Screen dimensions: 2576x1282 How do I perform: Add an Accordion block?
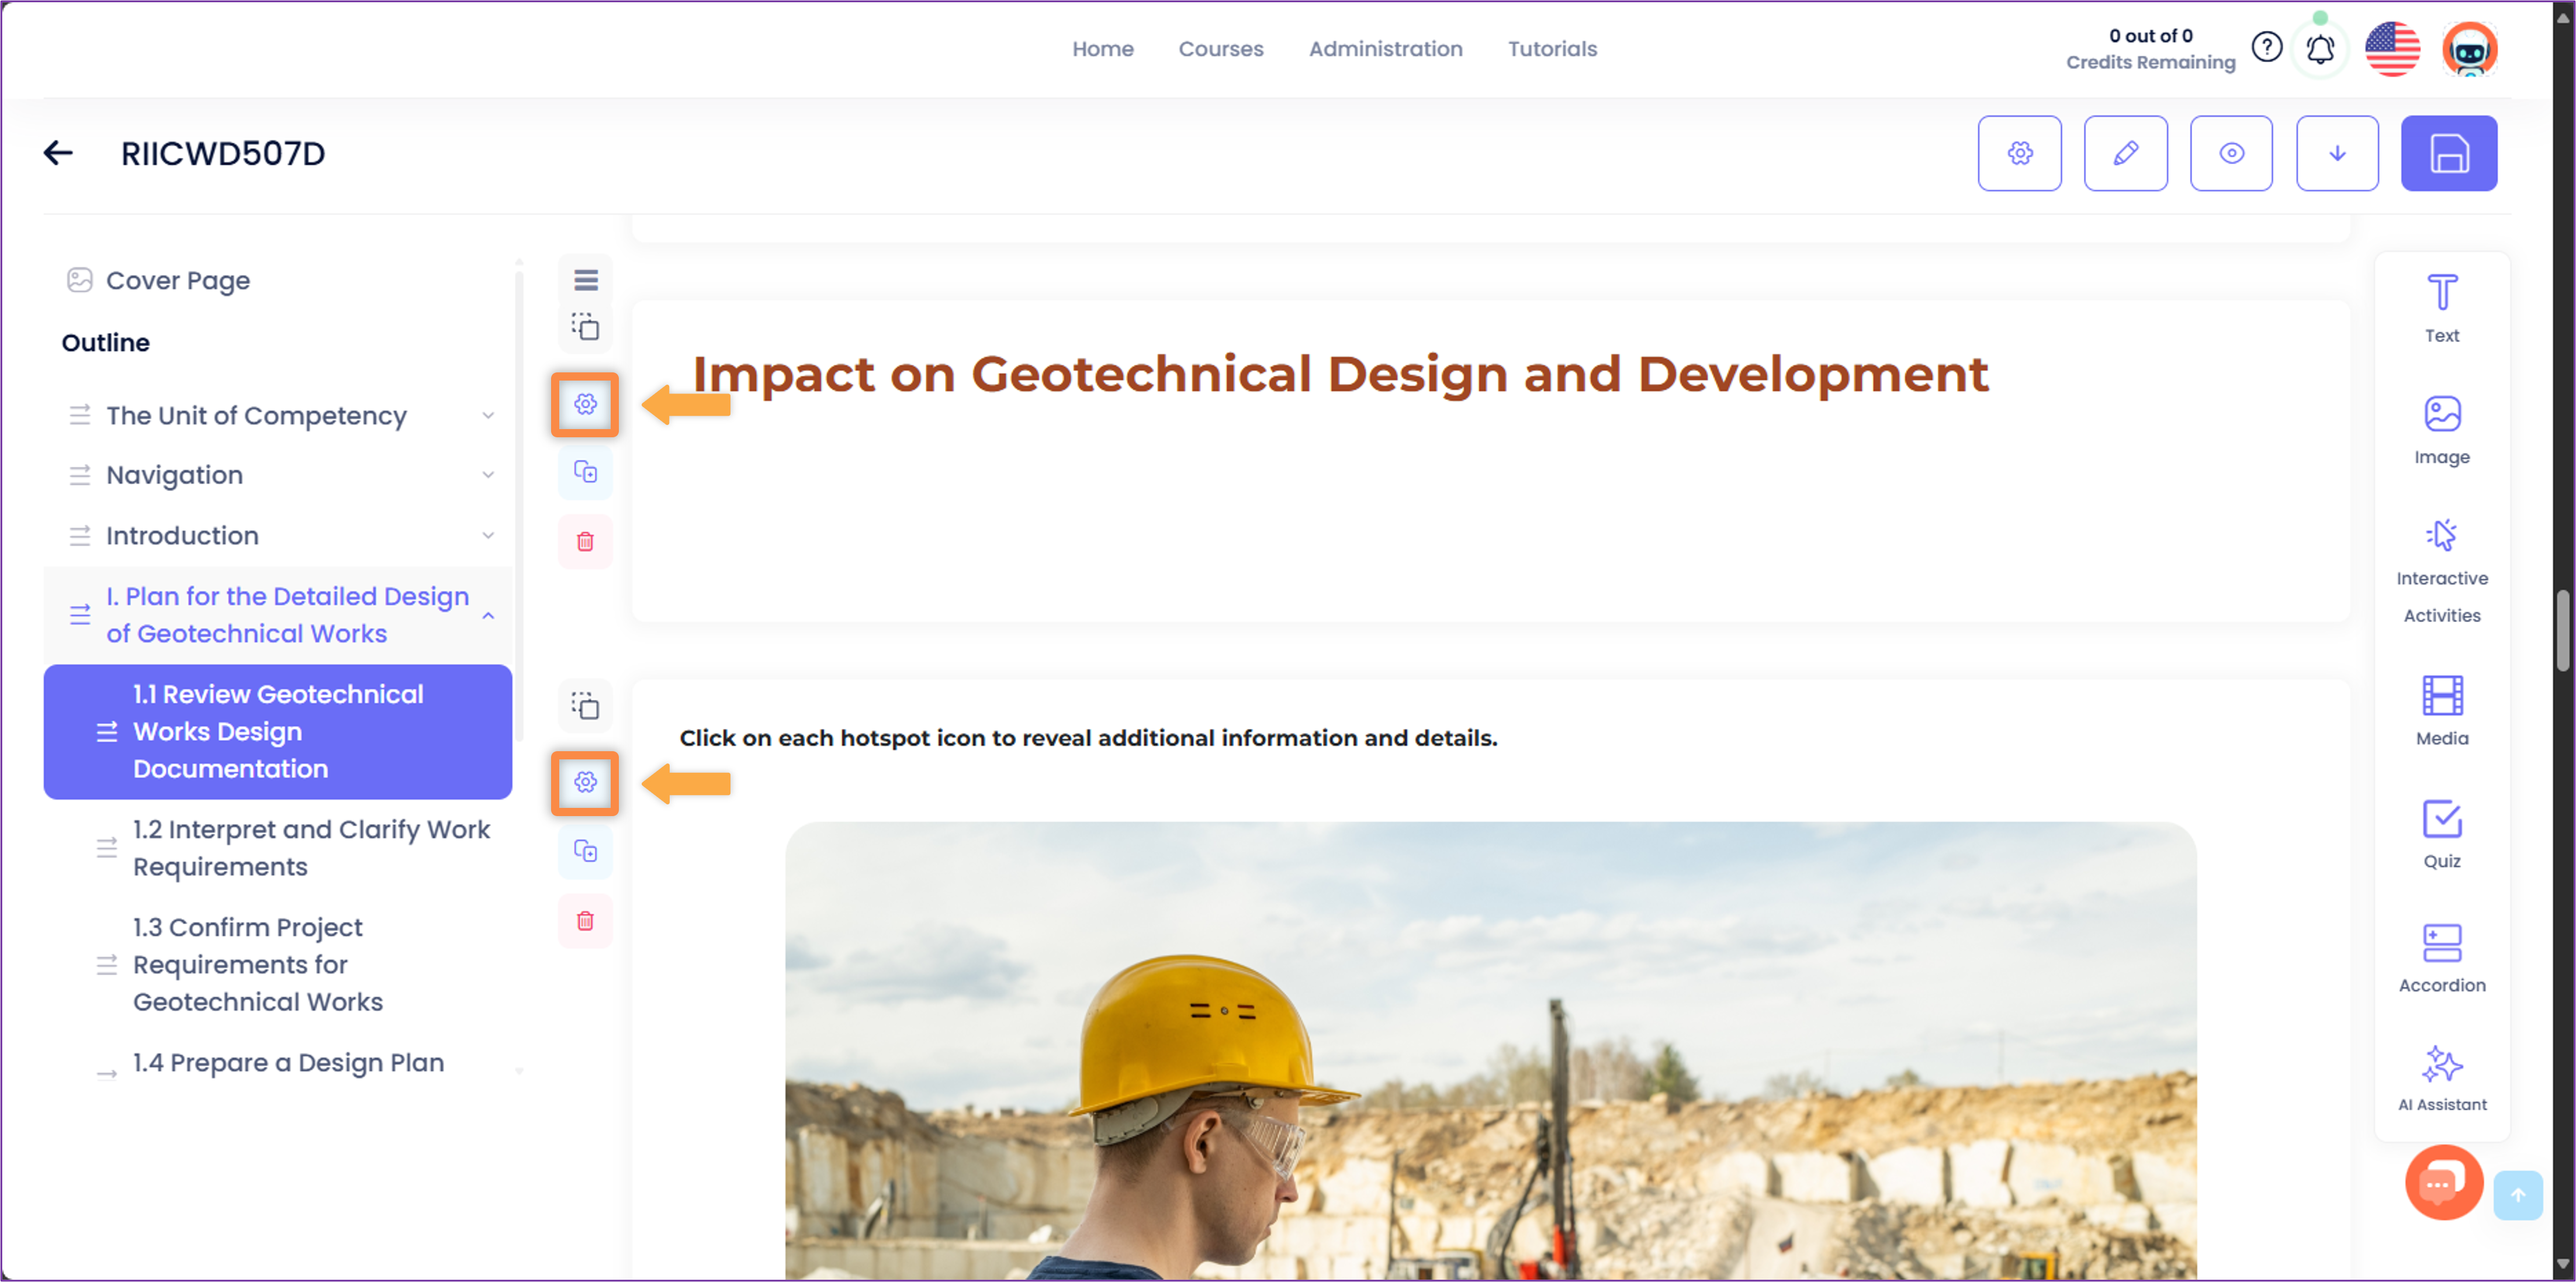pyautogui.click(x=2441, y=957)
